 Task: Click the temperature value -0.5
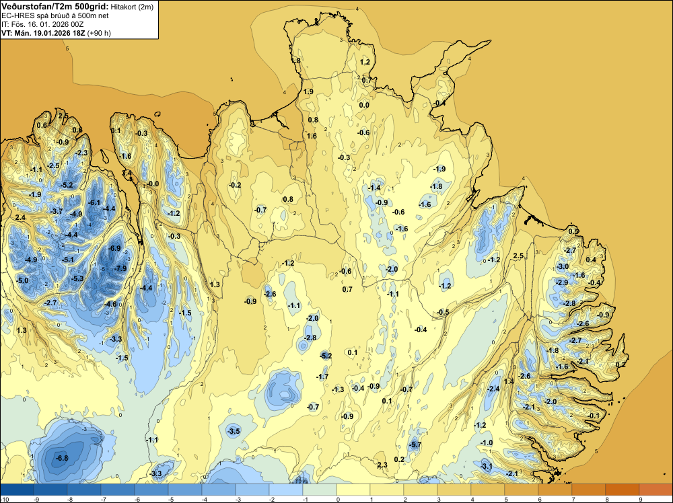pos(443,312)
